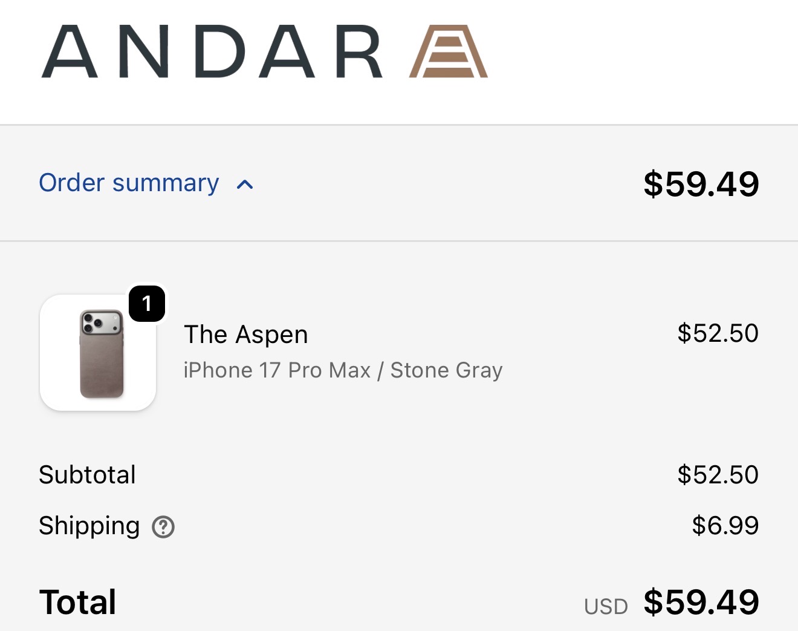Viewport: 798px width, 631px height.
Task: Click the camera module on the case image
Action: point(102,322)
